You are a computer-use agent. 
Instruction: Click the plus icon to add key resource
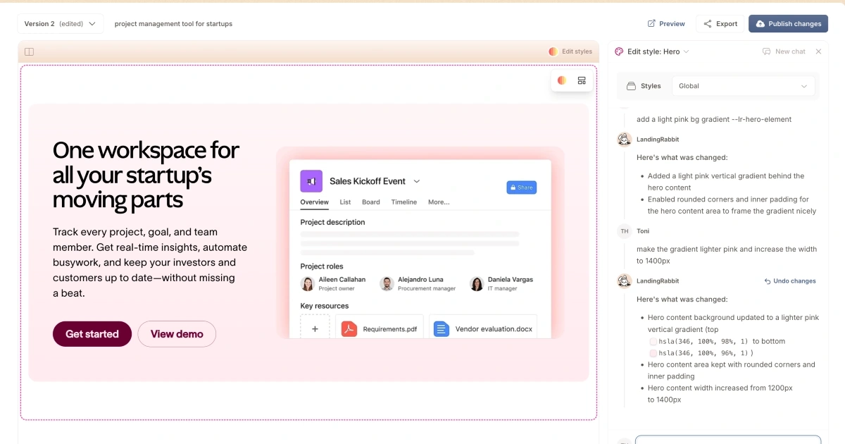(x=315, y=329)
